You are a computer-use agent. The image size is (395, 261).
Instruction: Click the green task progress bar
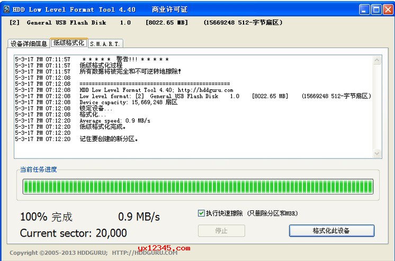click(197, 187)
